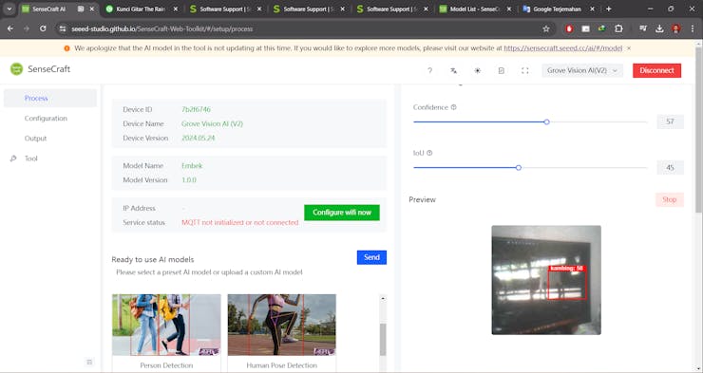Open the media control icon in toolbar

pyautogui.click(x=643, y=28)
